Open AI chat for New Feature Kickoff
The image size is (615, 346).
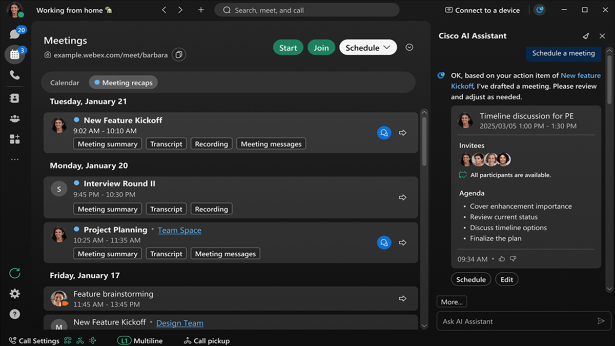coord(384,133)
